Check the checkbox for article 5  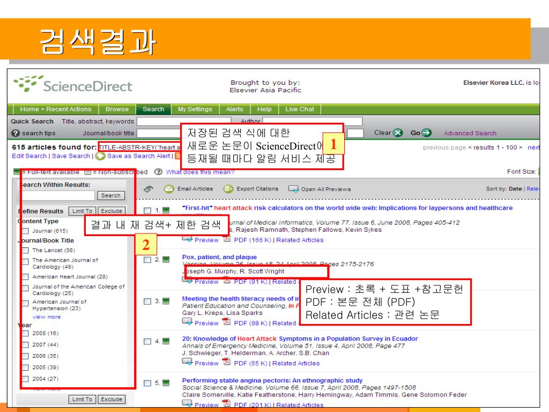click(x=147, y=383)
